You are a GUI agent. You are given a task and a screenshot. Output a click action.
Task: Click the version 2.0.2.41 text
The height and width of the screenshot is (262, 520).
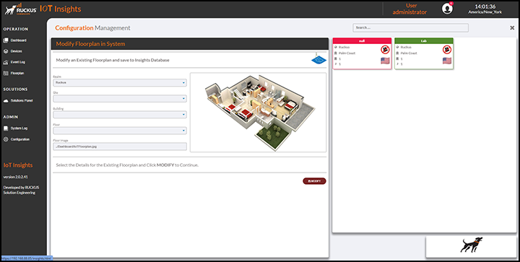[16, 178]
